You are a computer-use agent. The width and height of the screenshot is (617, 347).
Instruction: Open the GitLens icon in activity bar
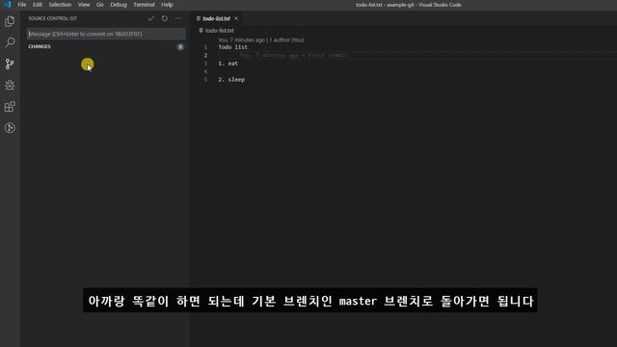[x=10, y=128]
